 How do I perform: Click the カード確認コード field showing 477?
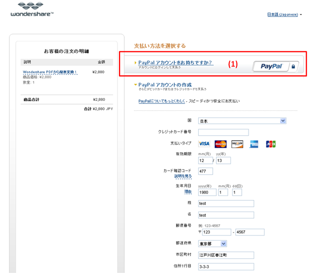point(205,171)
